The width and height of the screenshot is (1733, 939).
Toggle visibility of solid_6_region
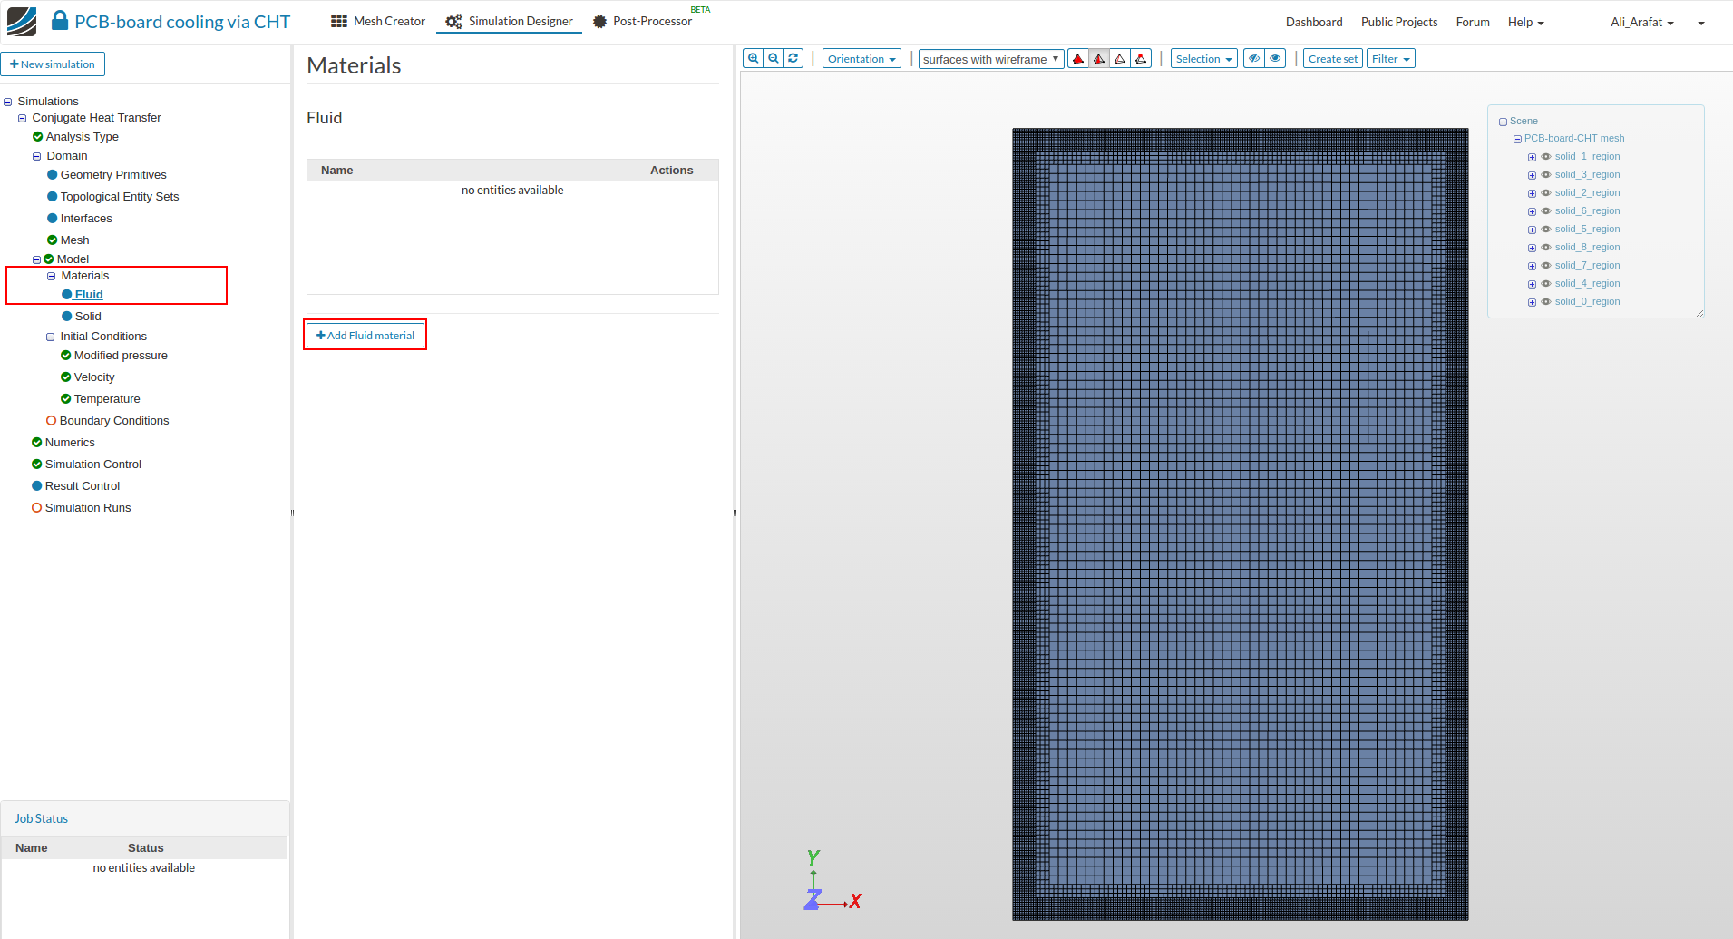(1546, 211)
